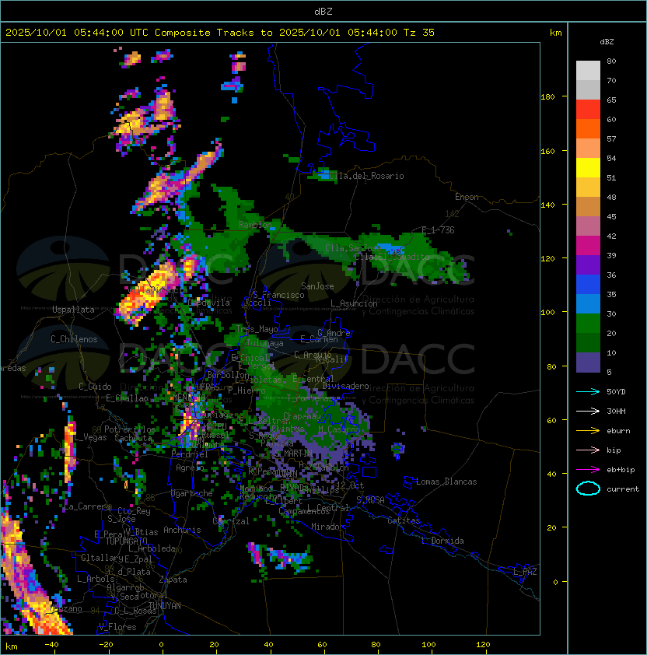Click the 'Tres_Mayo' map label
The width and height of the screenshot is (647, 655).
tap(257, 329)
